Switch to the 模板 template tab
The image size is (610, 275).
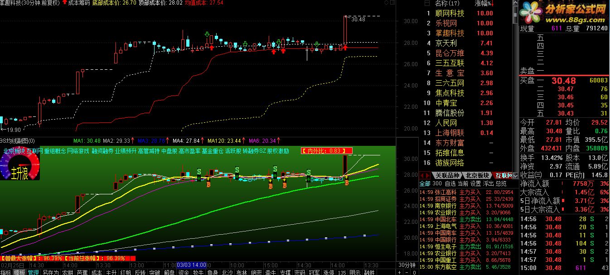[x=19, y=272]
